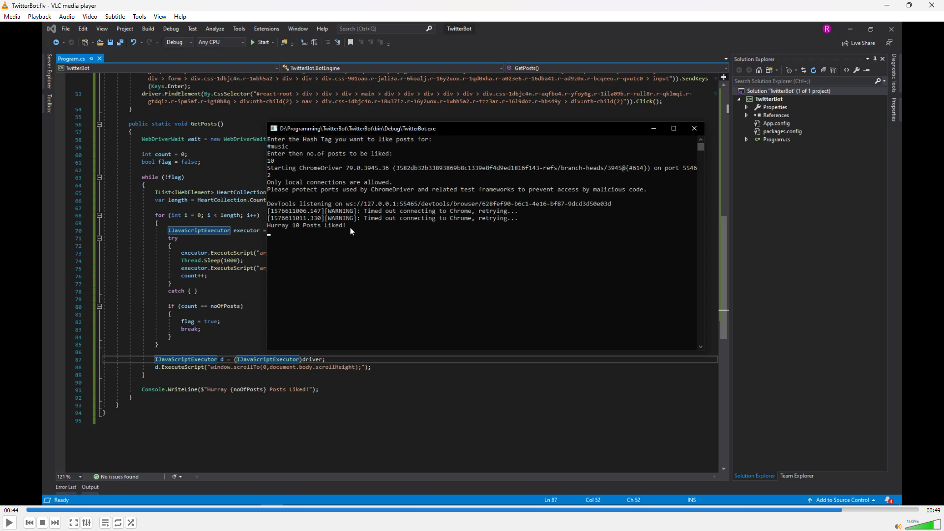944x531 pixels.
Task: Open the Visual Studio Extensions menu
Action: click(266, 29)
